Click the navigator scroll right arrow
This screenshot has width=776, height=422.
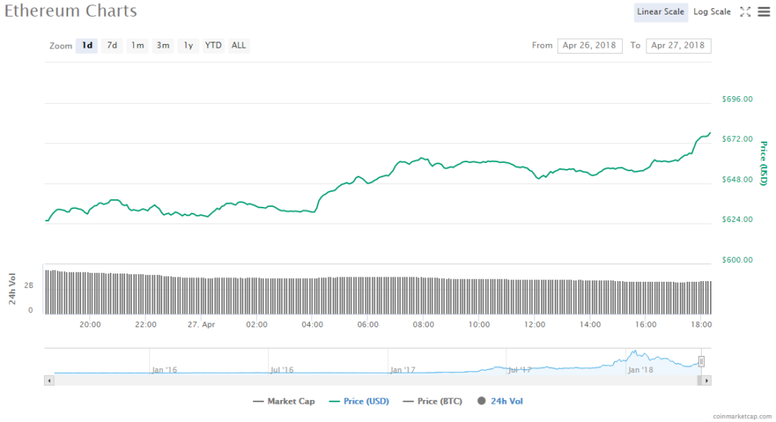click(706, 380)
